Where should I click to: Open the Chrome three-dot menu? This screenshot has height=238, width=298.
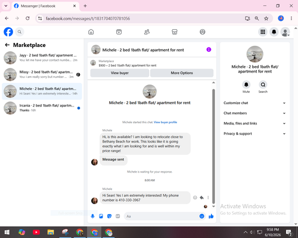(x=291, y=18)
